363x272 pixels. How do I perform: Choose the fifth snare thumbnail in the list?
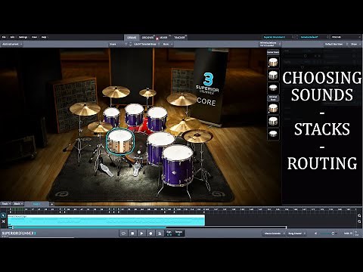(x=273, y=121)
